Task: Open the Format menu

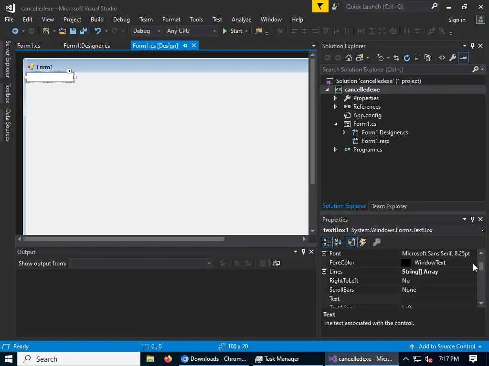Action: [x=171, y=19]
